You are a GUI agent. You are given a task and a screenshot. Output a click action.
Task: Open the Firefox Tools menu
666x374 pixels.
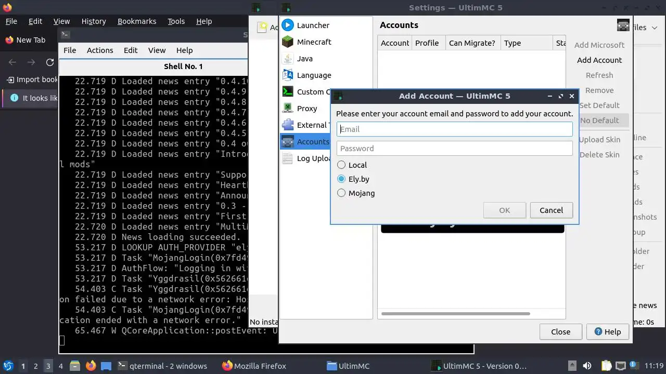point(176,21)
